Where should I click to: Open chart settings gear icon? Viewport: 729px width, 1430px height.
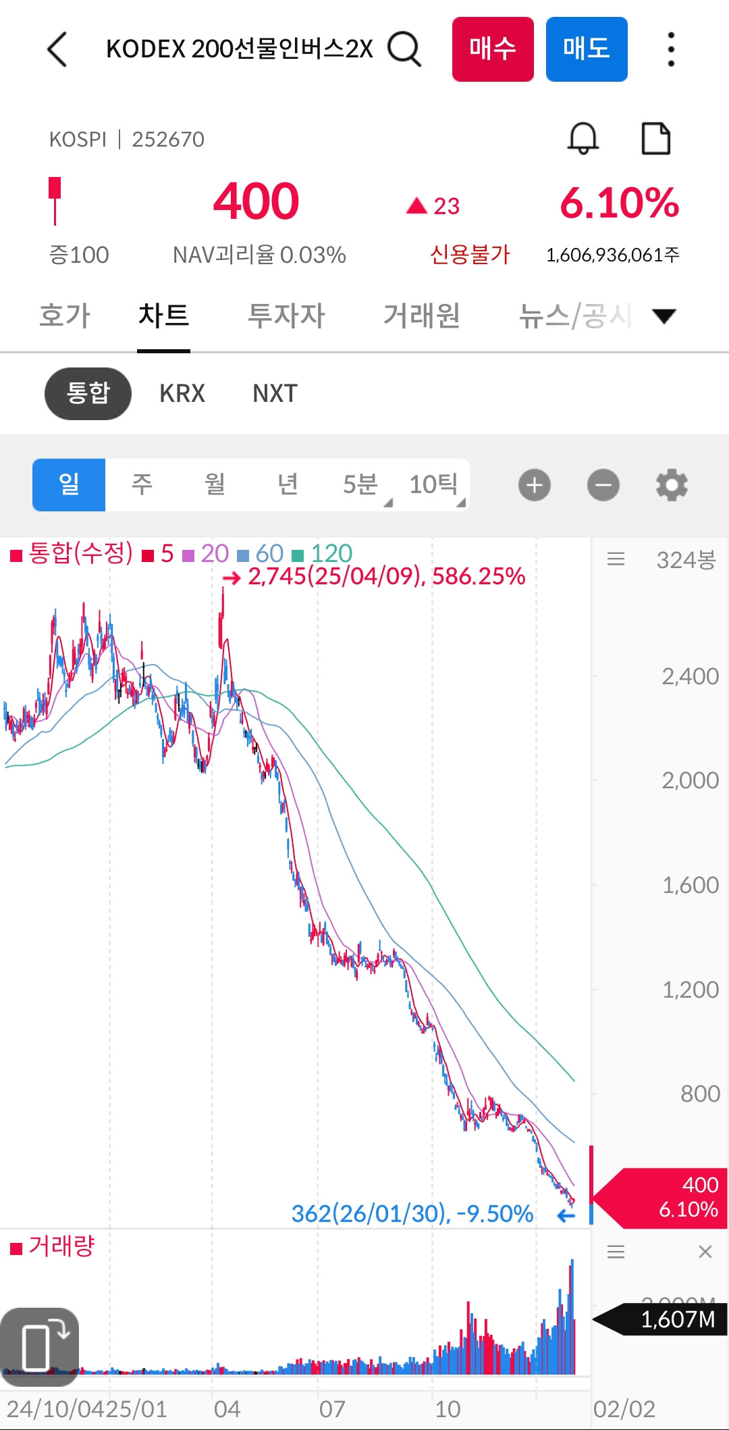point(672,485)
